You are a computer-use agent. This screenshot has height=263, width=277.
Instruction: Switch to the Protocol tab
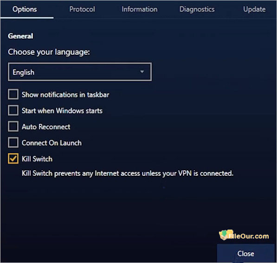(82, 9)
